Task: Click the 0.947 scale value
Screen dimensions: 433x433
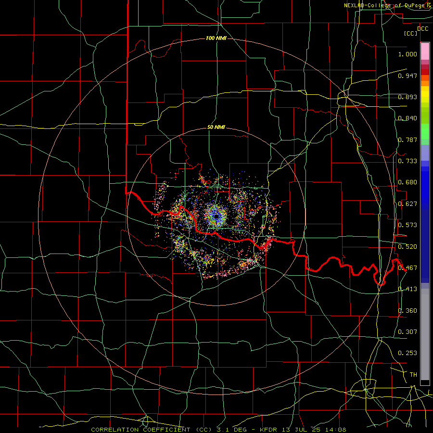Action: pyautogui.click(x=408, y=76)
